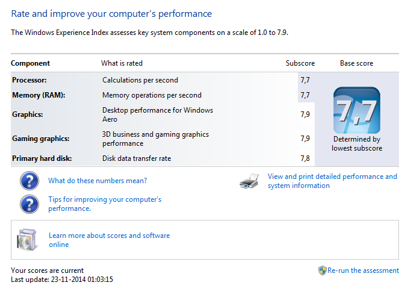Click the 'Determined by lowest subscore' caption
The height and width of the screenshot is (294, 402).
357,144
